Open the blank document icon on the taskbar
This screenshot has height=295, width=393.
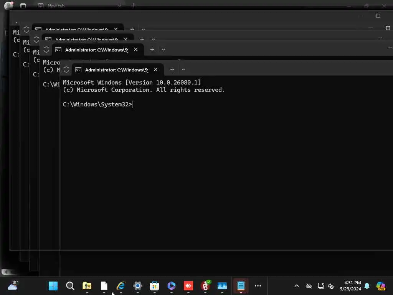pos(104,286)
